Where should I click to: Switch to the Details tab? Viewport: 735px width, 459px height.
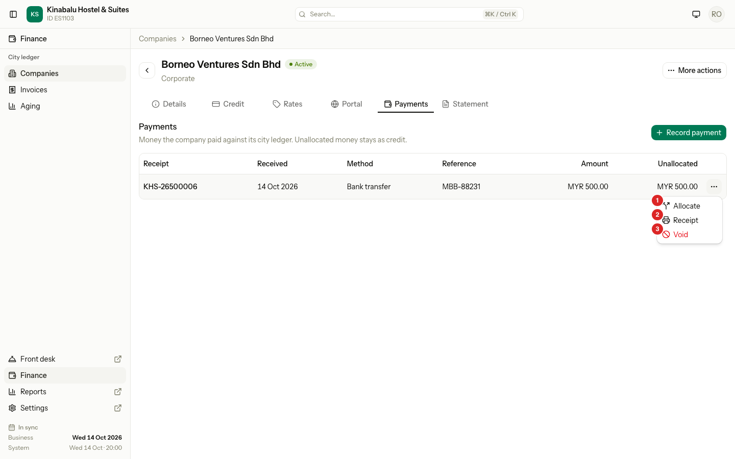coord(169,104)
